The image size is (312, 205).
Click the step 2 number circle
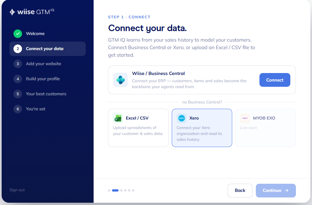coord(18,48)
